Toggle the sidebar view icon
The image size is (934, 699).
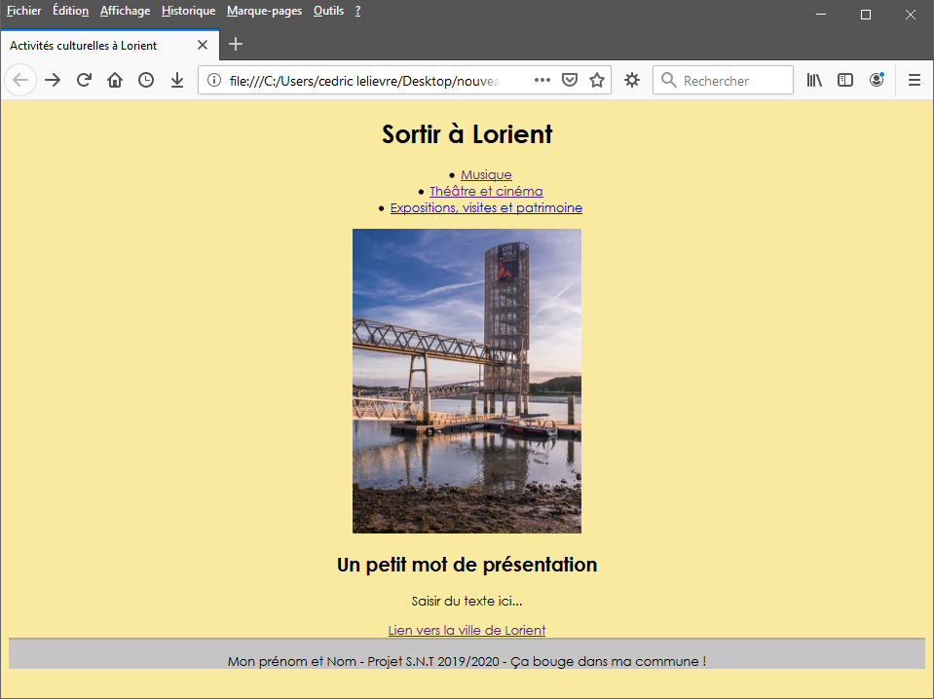[x=845, y=80]
